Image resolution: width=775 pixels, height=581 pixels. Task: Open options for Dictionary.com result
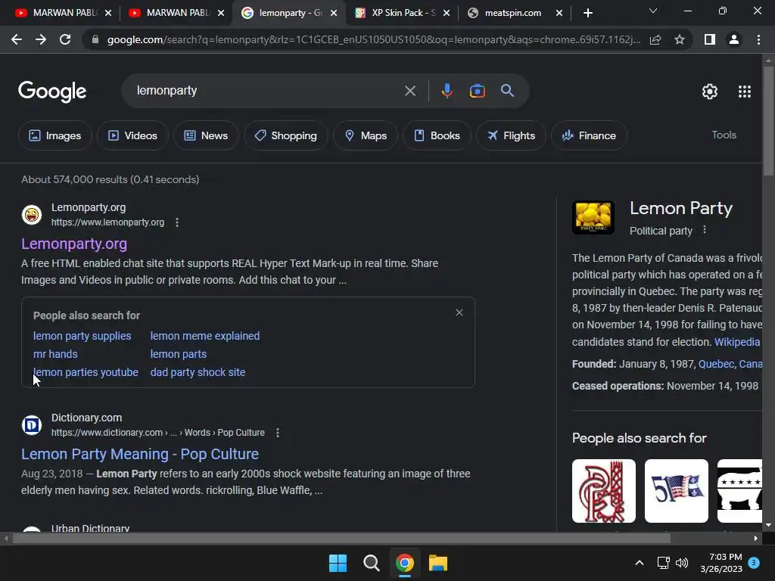point(278,433)
